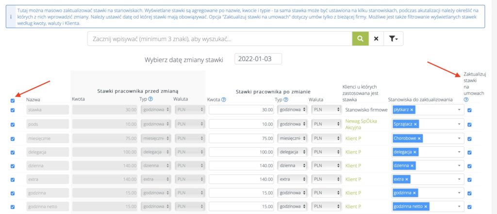The width and height of the screenshot is (497, 214).
Task: Open the filter funnel menu
Action: tap(393, 39)
